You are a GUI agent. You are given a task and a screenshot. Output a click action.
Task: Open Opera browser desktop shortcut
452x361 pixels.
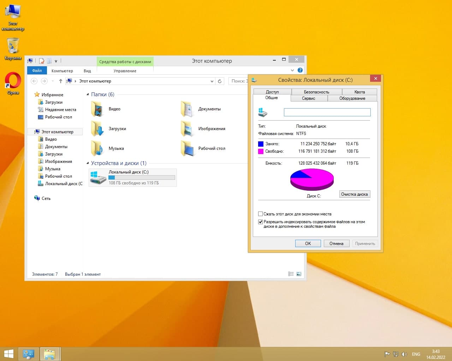tap(13, 81)
